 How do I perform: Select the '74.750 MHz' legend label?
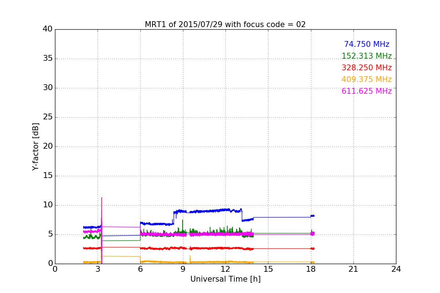click(367, 44)
